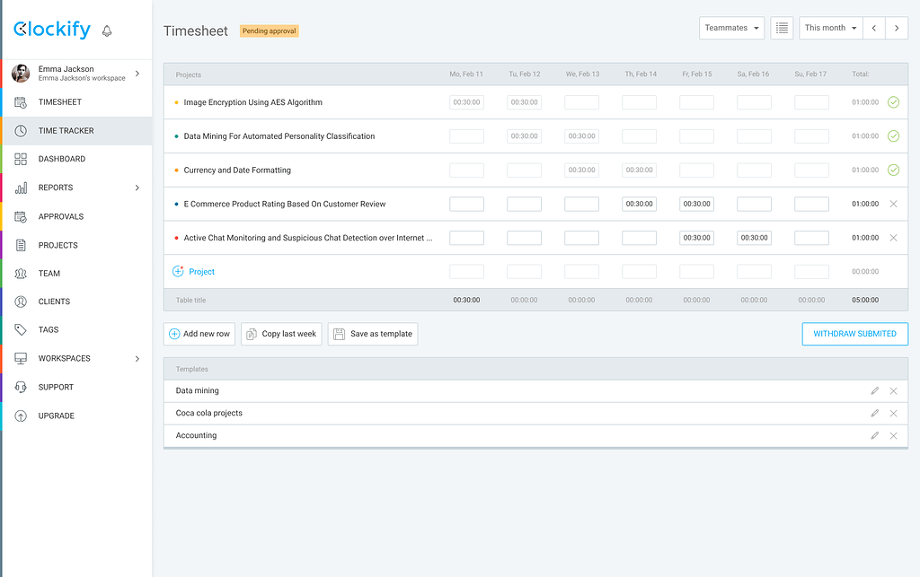
Task: Click Copy last week button
Action: pyautogui.click(x=281, y=334)
